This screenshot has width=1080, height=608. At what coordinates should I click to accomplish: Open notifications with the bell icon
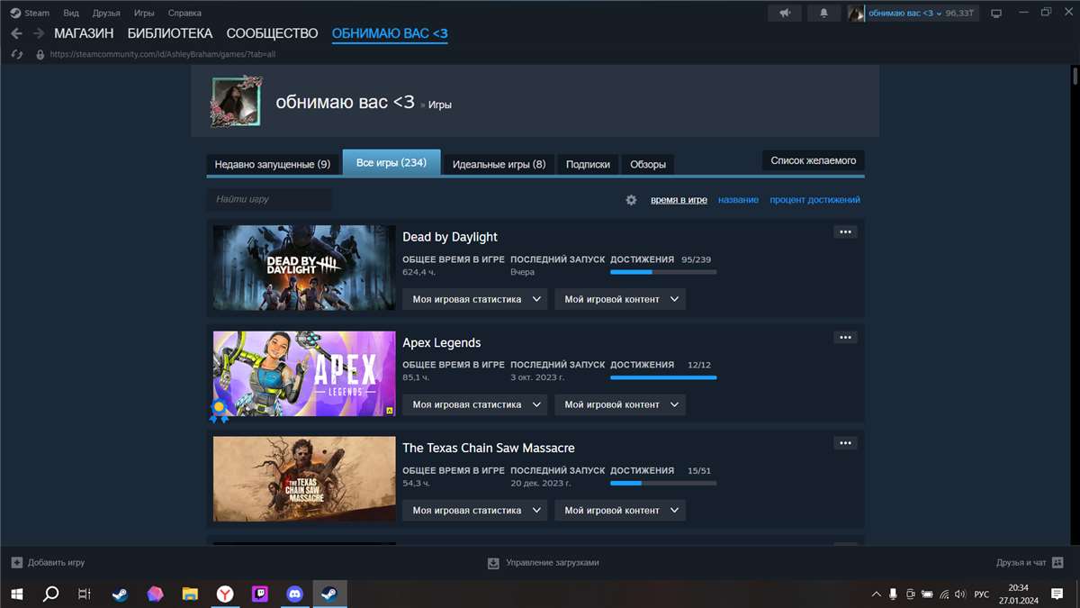click(x=823, y=12)
